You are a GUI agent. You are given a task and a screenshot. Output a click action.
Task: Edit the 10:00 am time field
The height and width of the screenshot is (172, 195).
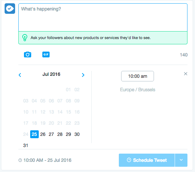pyautogui.click(x=138, y=76)
